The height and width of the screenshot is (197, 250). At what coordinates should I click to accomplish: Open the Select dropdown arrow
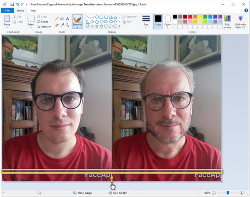pos(31,27)
